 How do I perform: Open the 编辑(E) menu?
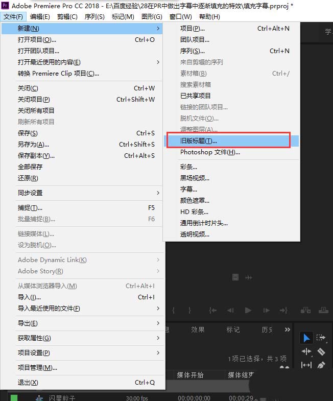[x=40, y=17]
